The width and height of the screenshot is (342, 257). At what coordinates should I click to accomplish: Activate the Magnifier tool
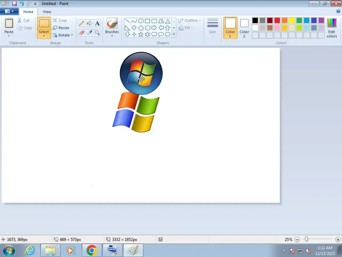97,32
